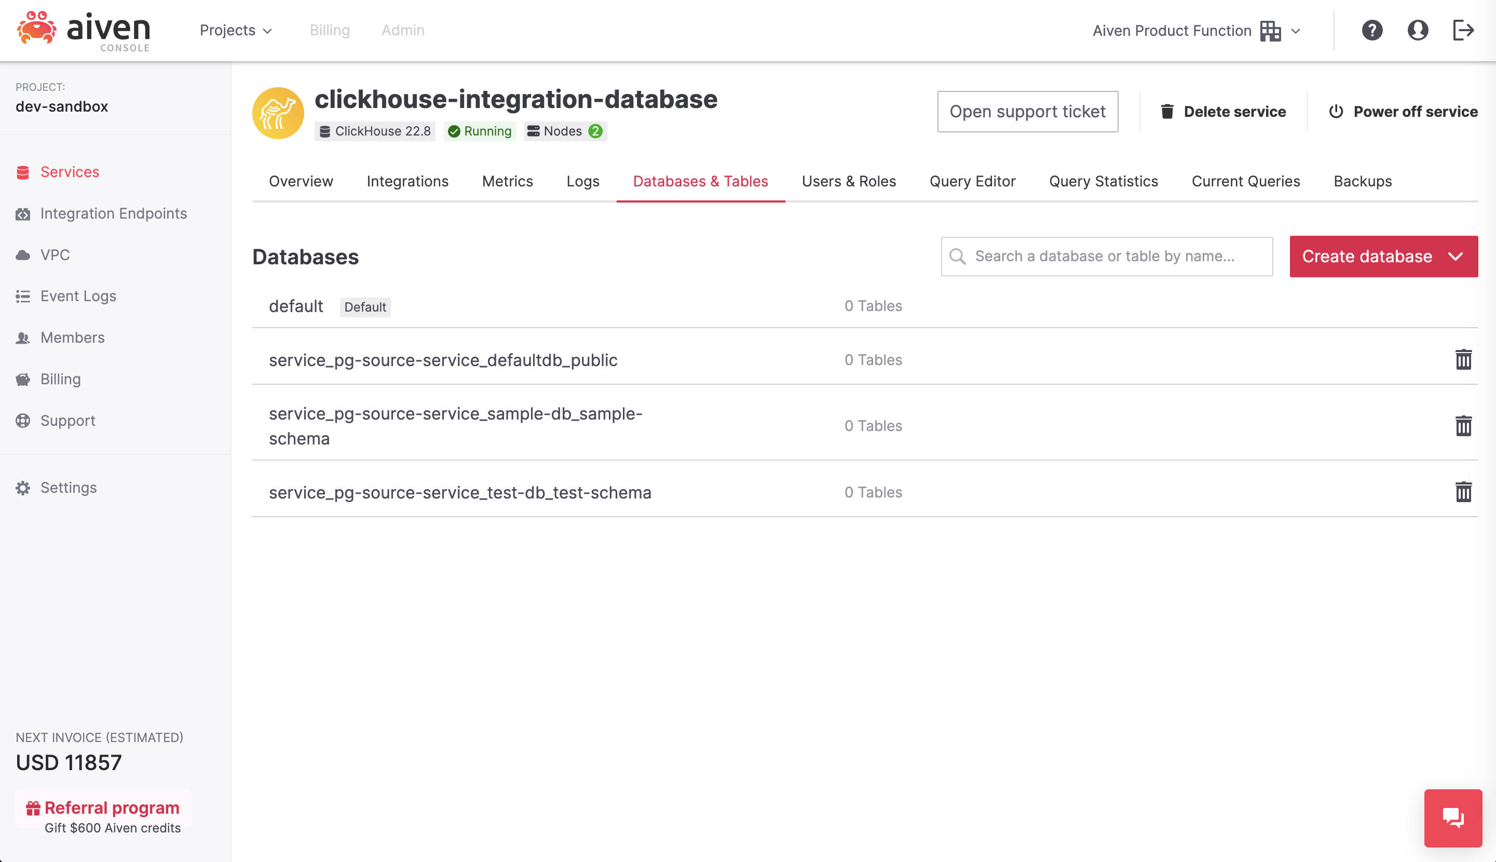Click the Services database icon in sidebar

point(23,172)
